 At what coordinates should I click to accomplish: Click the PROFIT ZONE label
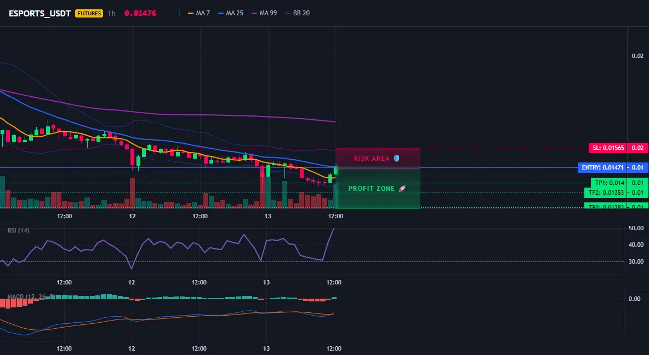click(x=371, y=189)
